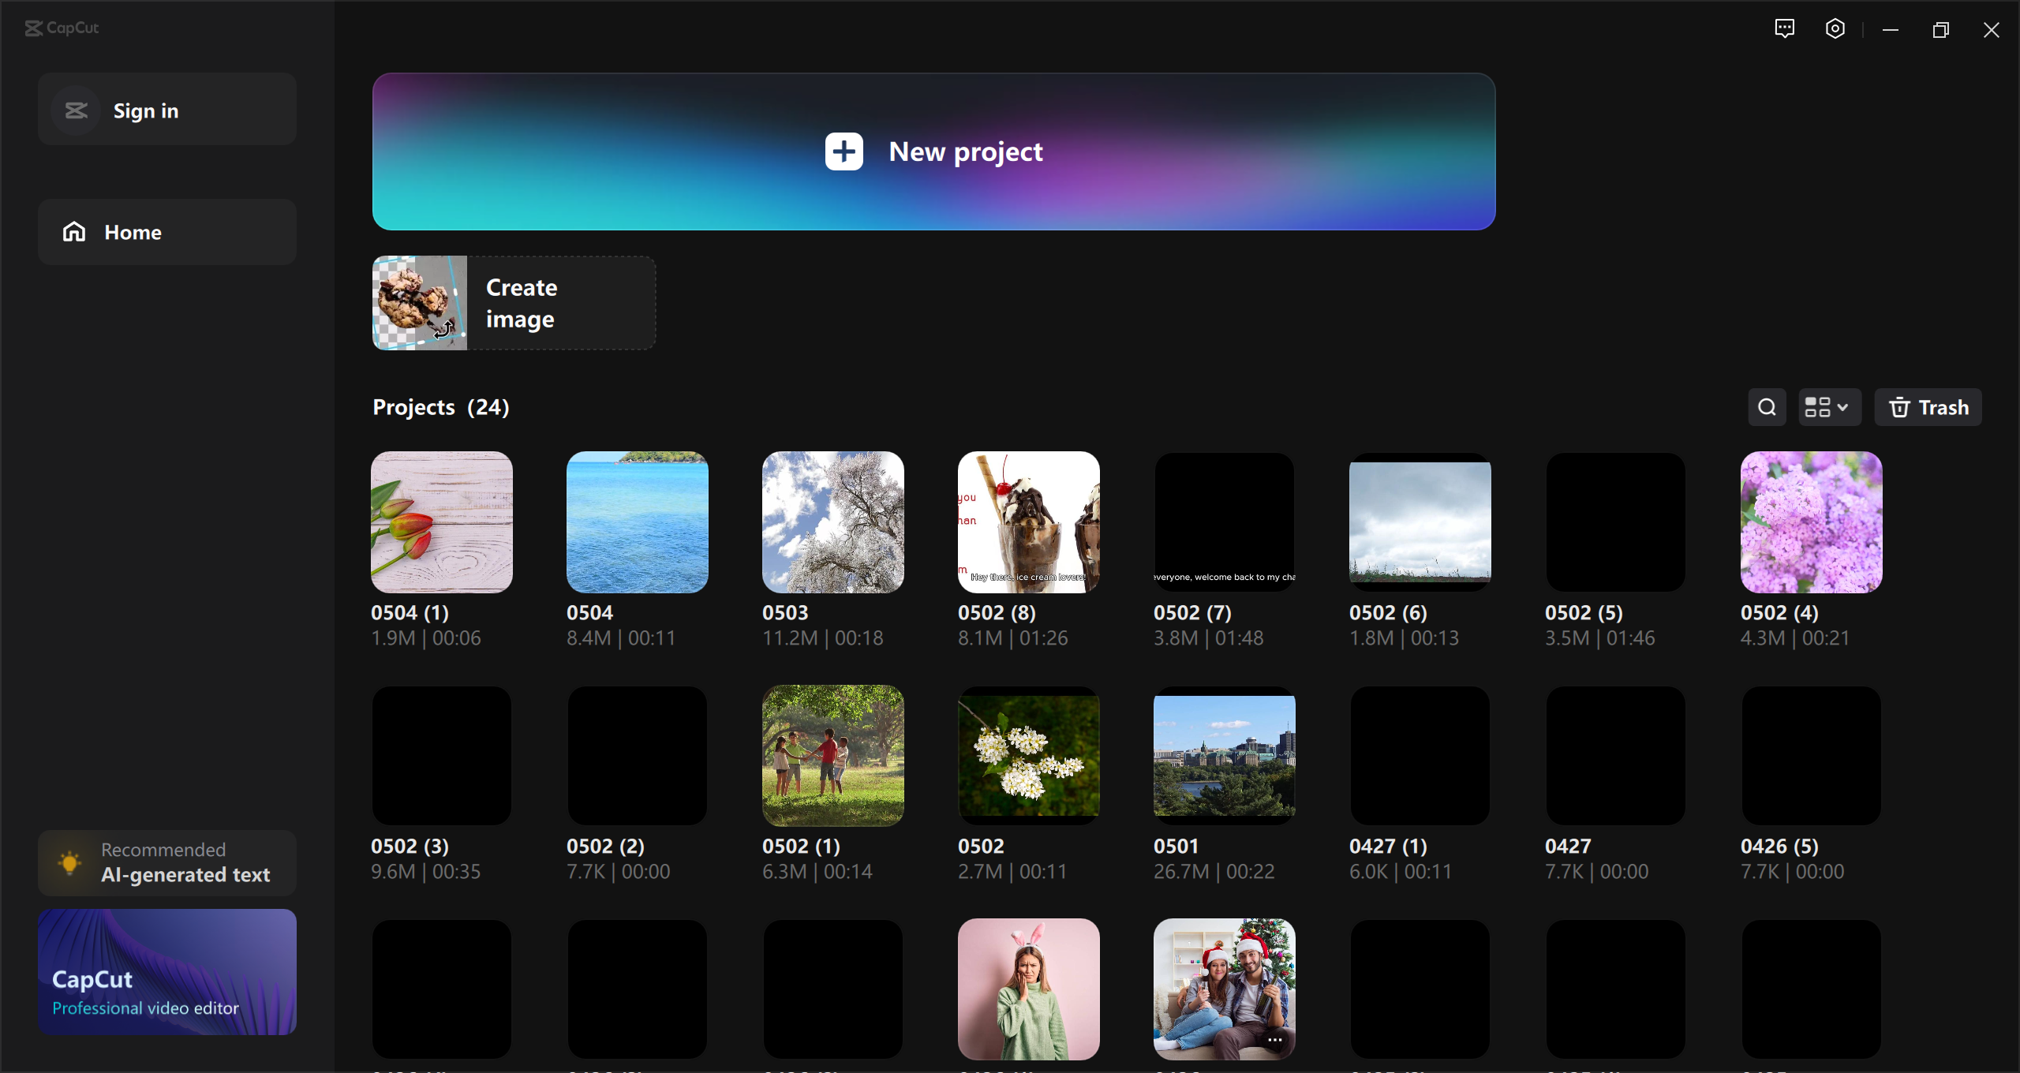Screen dimensions: 2020x1073
Task: Click the project name 0503
Action: click(x=785, y=612)
